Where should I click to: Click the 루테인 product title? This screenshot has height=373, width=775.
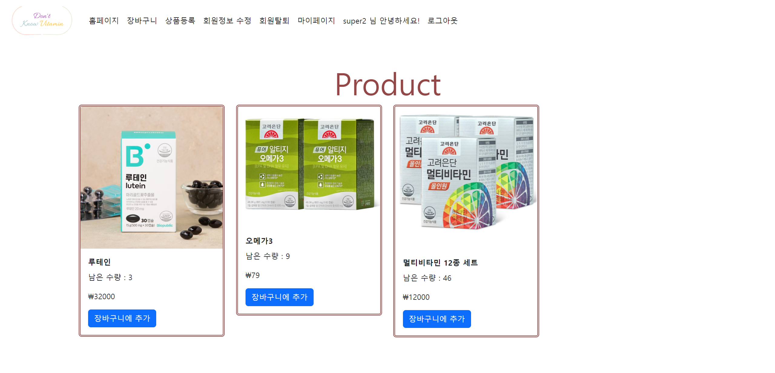pyautogui.click(x=99, y=262)
